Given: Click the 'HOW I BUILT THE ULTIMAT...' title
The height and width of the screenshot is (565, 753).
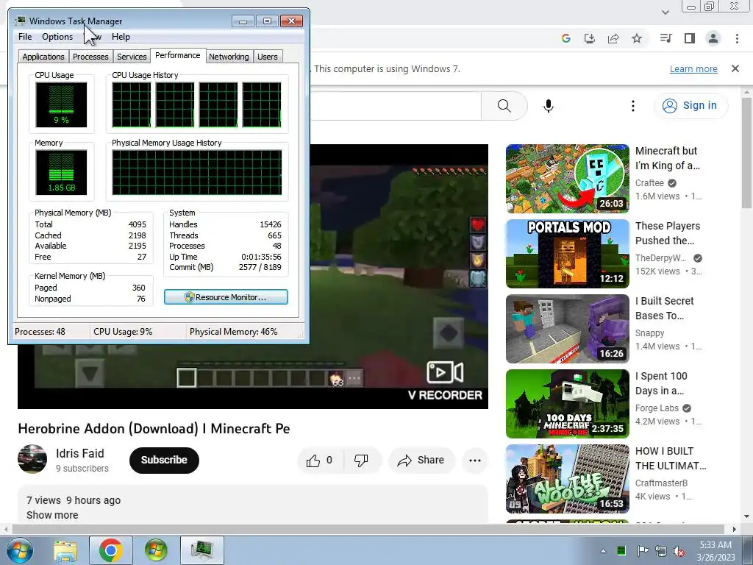Looking at the screenshot, I should point(671,458).
